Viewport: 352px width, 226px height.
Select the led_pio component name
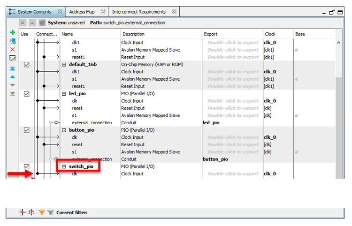tap(77, 93)
